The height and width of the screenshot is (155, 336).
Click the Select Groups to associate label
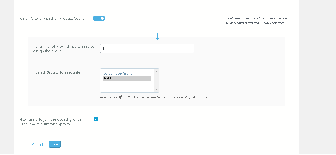[x=58, y=72]
